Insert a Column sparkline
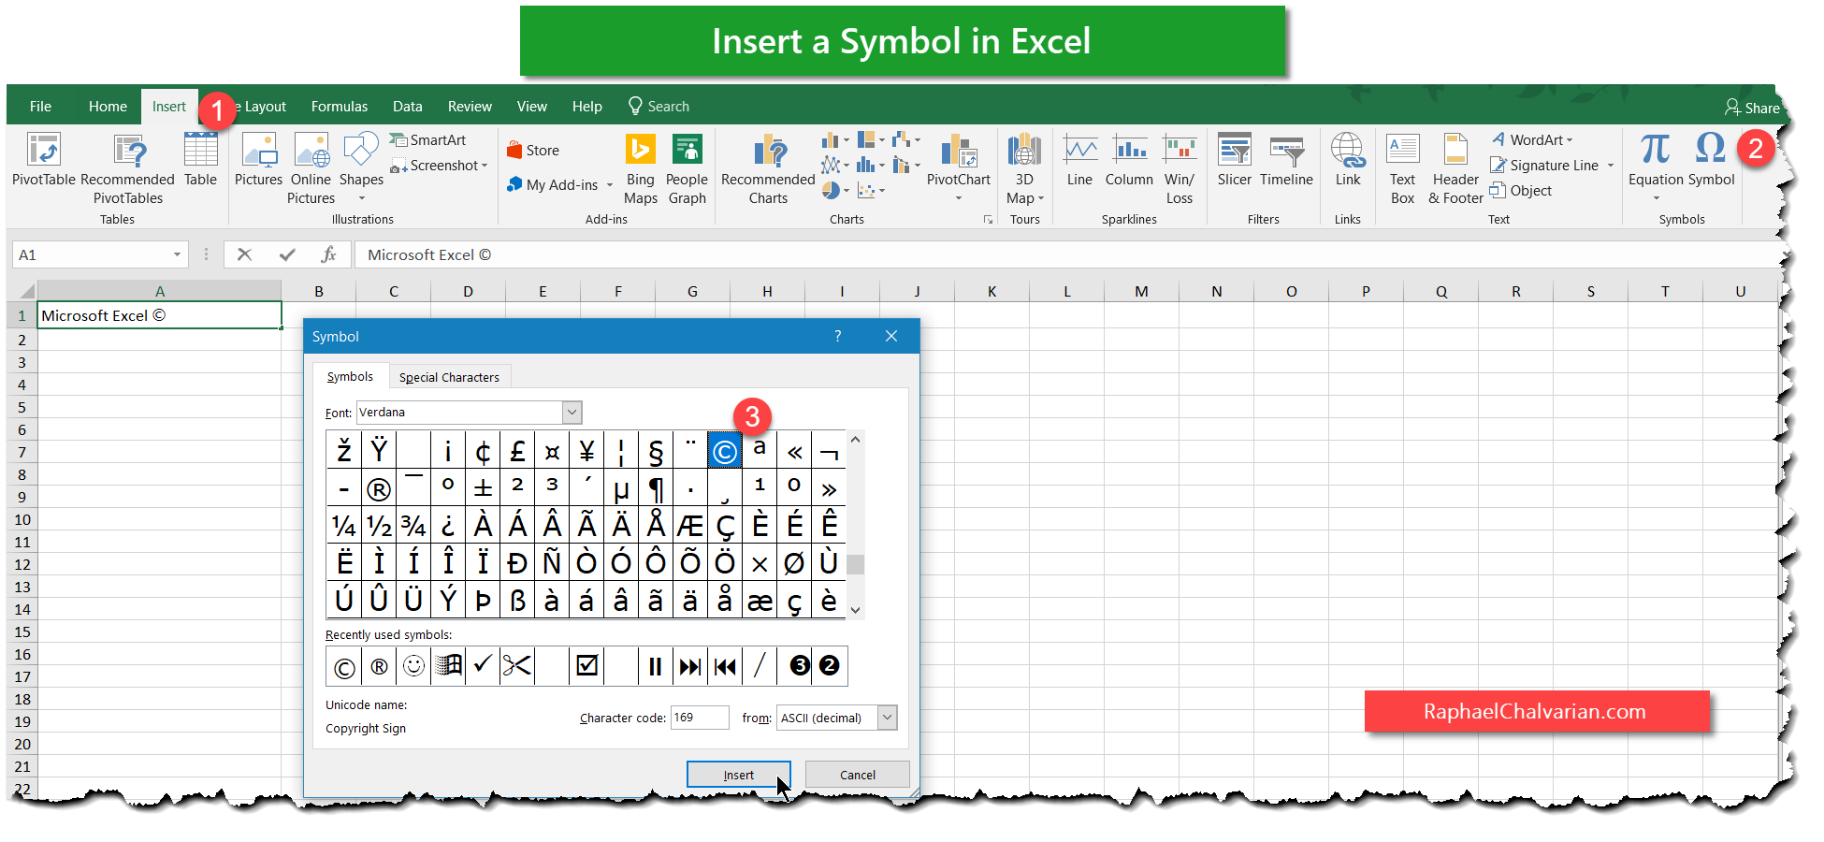 [1130, 159]
